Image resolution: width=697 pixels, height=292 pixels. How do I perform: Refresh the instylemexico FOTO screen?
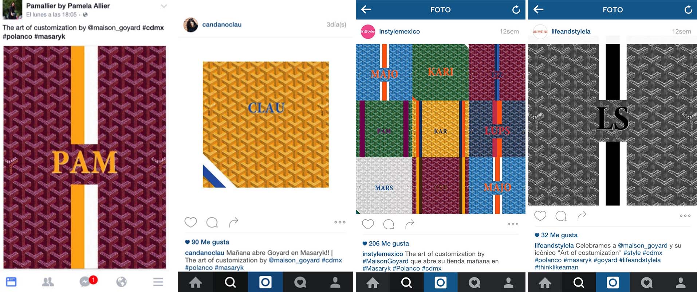[516, 10]
